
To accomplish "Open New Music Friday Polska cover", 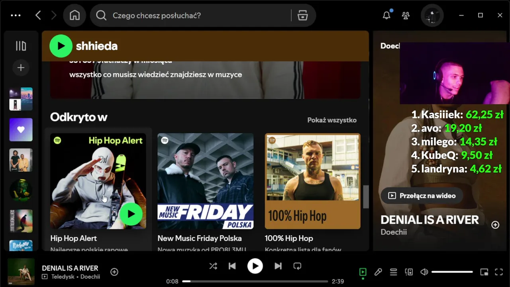I will point(205,181).
